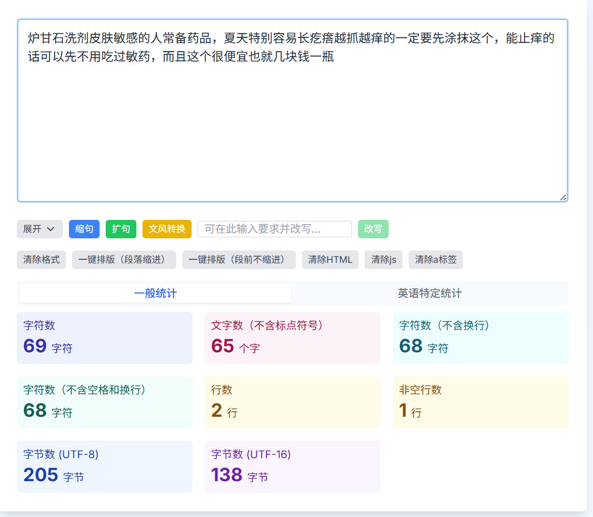The height and width of the screenshot is (517, 593).
Task: Open the 文风转换 style conversion button
Action: coord(167,229)
